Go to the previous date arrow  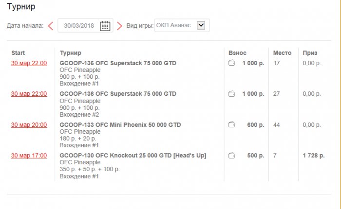point(51,26)
